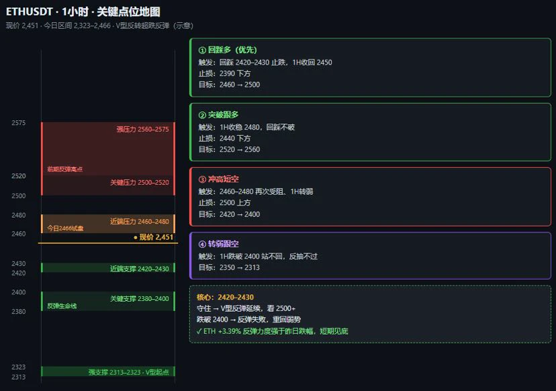The height and width of the screenshot is (391, 556).
Task: Click the line "目标：2350 → 2313"
Action: pos(229,267)
